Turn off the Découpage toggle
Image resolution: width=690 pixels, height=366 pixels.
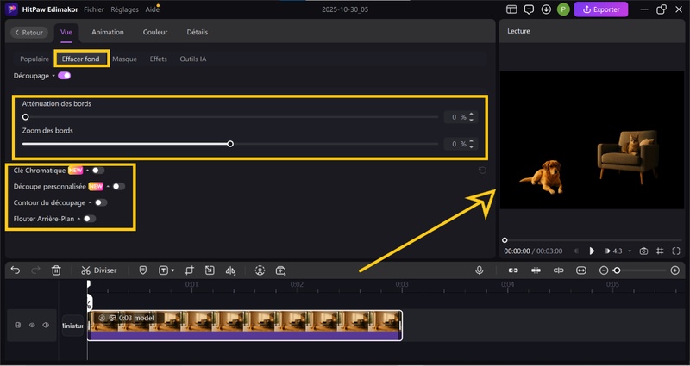pos(65,76)
